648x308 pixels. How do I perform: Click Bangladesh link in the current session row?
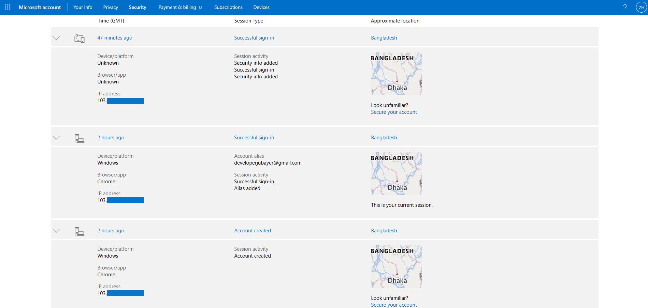(384, 138)
